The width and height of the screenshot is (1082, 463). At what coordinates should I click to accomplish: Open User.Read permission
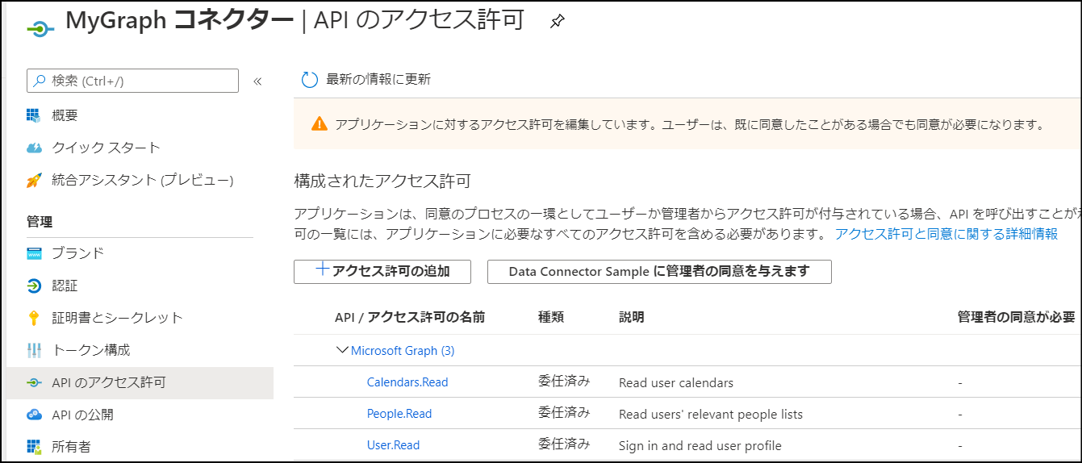click(393, 445)
